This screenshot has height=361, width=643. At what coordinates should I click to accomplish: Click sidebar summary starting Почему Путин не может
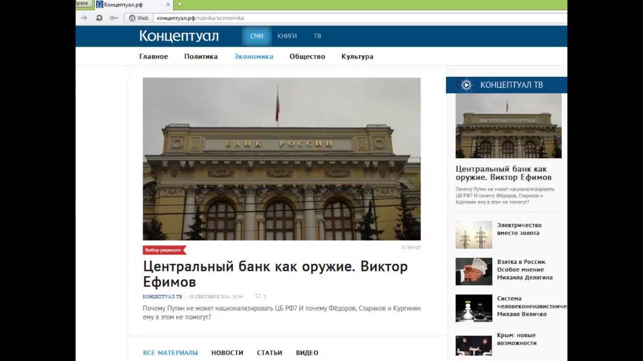[x=505, y=196]
